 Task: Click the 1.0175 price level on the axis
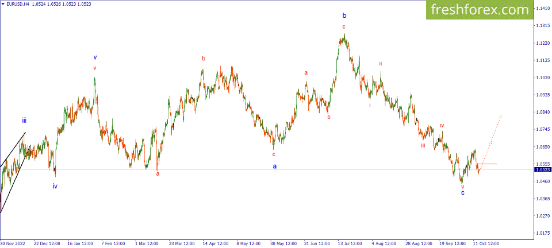[542, 233]
